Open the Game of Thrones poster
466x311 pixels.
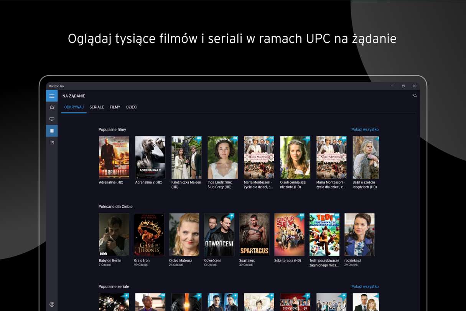(149, 235)
